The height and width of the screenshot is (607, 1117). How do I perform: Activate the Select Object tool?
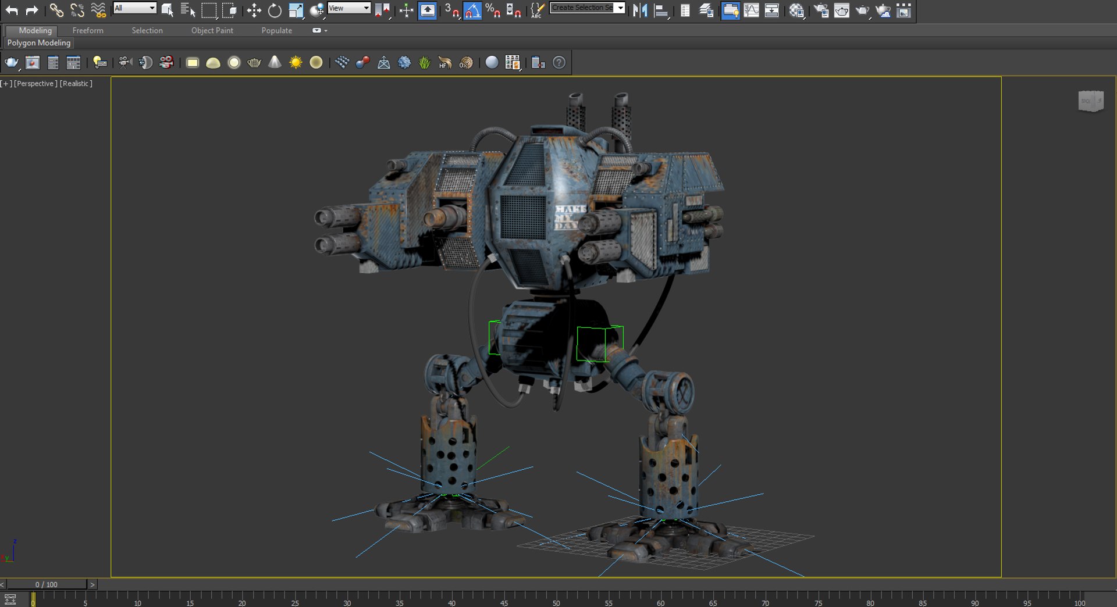tap(168, 10)
